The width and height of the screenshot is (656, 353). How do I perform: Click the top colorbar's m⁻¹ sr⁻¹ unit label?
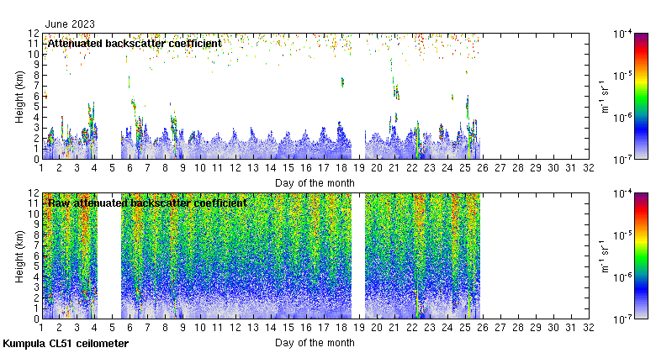tap(601, 96)
